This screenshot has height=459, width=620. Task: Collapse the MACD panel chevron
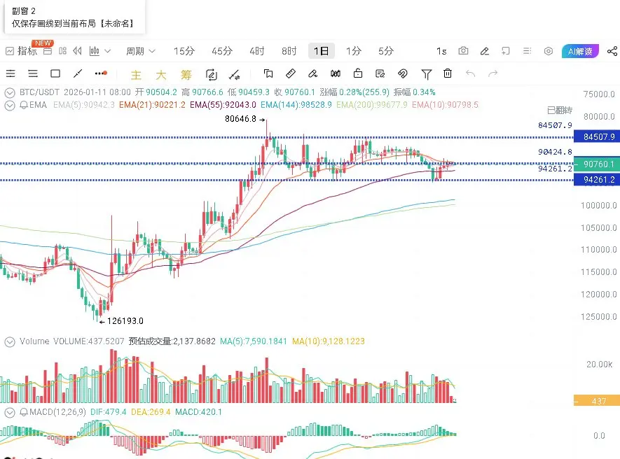10,413
